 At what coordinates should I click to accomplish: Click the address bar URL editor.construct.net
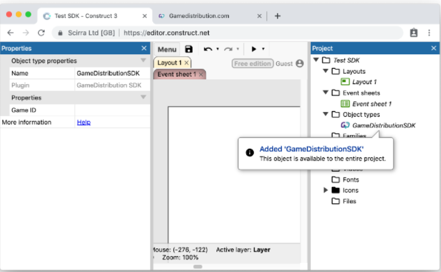166,33
